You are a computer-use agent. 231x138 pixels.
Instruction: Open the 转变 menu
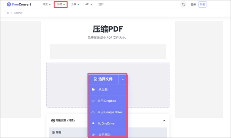(x=47, y=4)
